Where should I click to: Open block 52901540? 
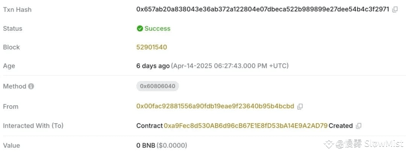(152, 47)
